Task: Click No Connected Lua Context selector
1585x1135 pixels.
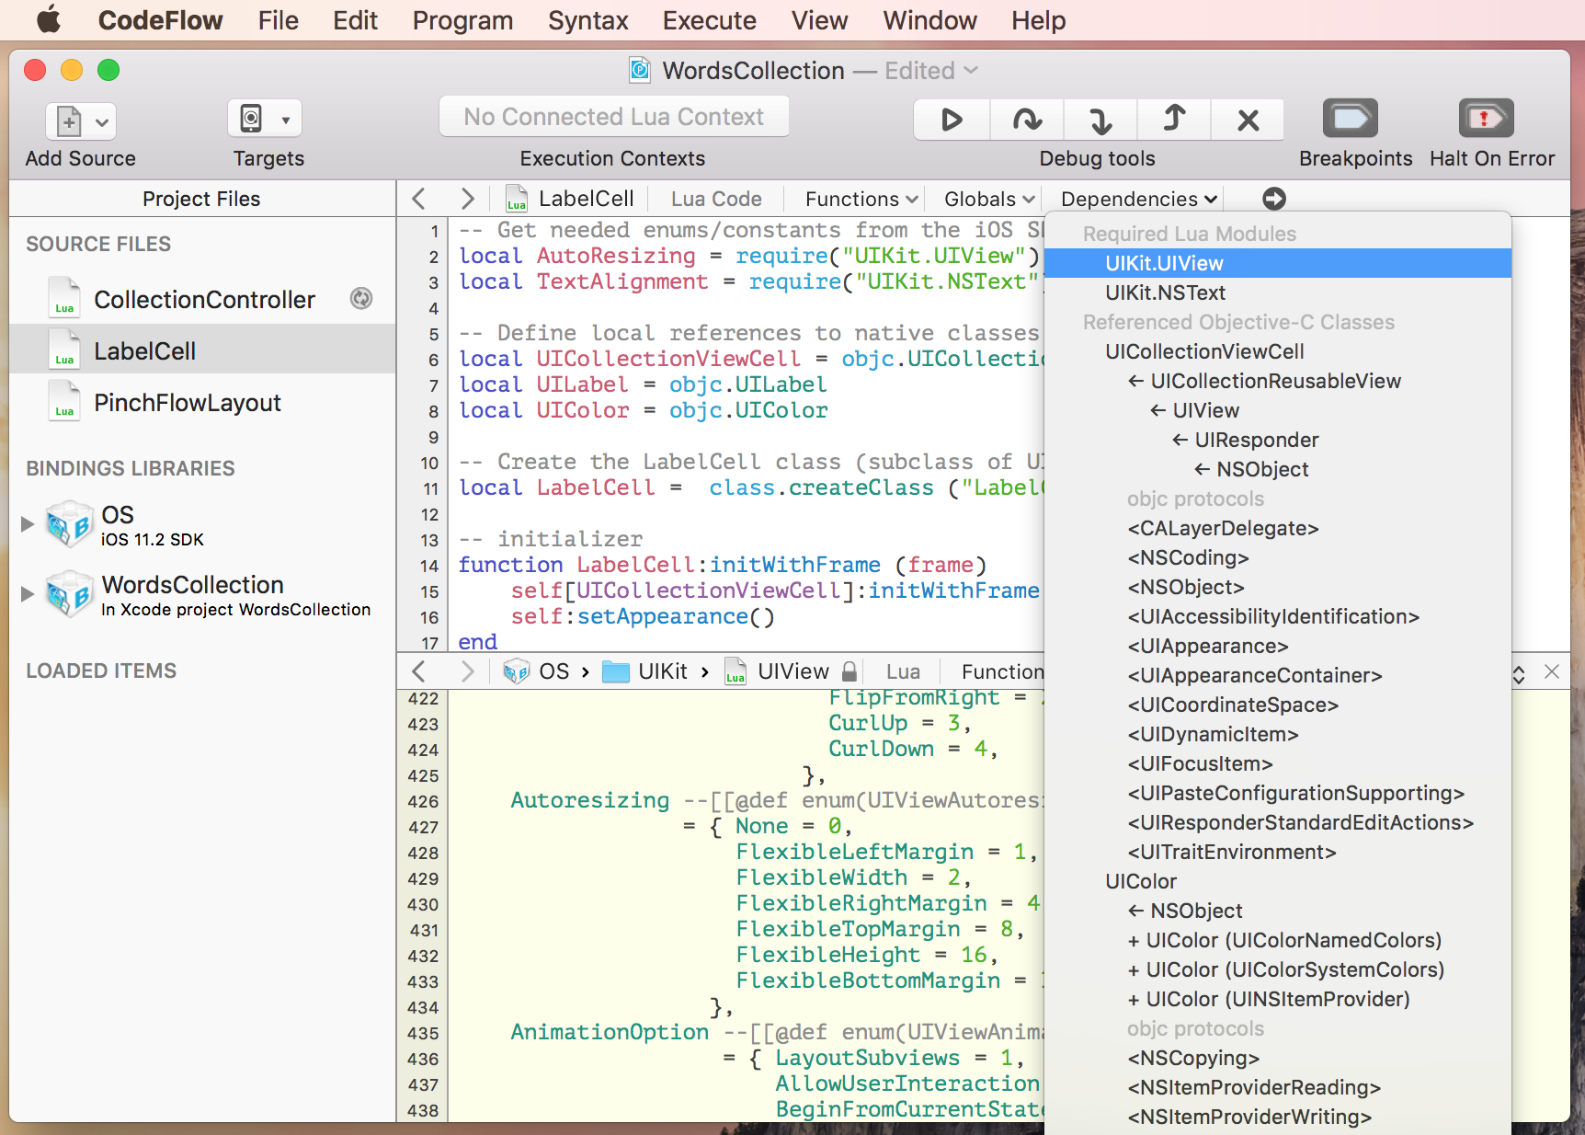Action: pos(614,117)
